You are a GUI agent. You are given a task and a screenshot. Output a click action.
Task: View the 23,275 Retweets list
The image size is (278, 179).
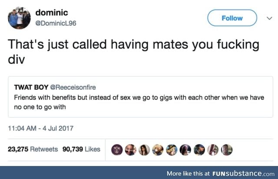33,149
